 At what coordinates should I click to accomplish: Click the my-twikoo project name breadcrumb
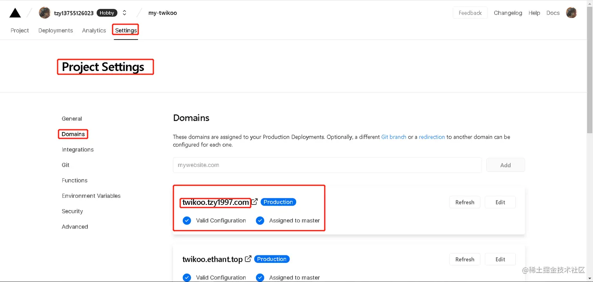[x=162, y=13]
